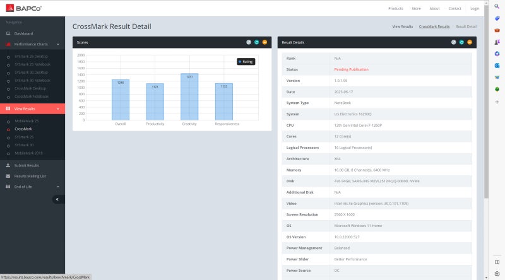The width and height of the screenshot is (505, 280).
Task: Open the Submit Results page
Action: 27,165
